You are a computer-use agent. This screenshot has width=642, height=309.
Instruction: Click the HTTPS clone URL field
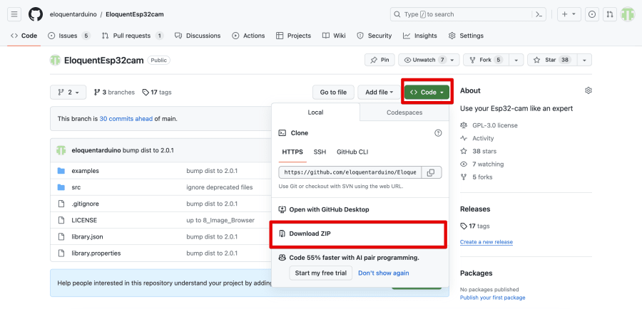coord(350,172)
